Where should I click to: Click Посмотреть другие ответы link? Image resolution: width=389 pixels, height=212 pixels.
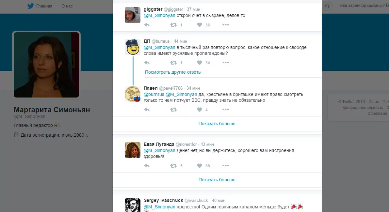(173, 72)
